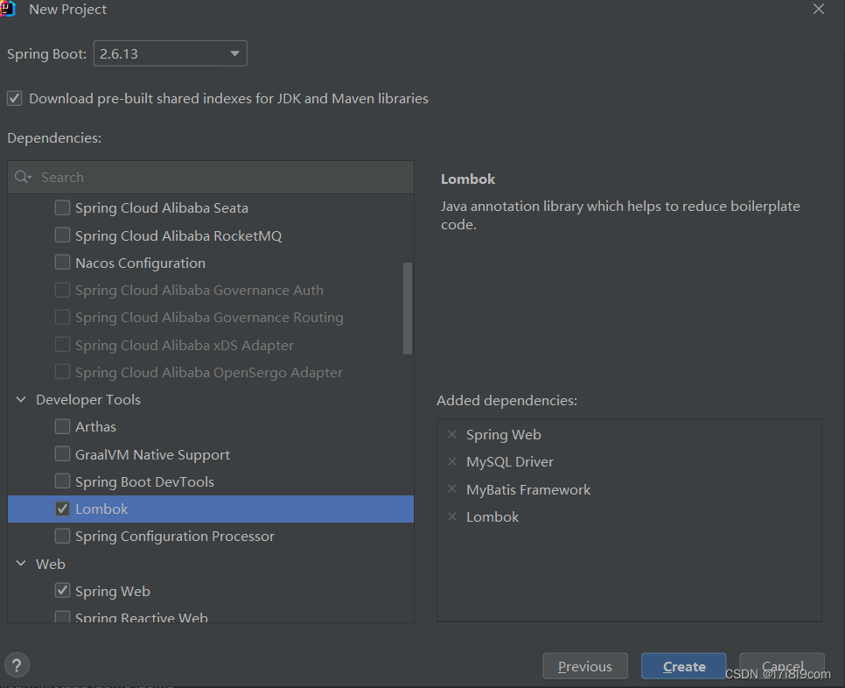Collapse the Web group
This screenshot has width=845, height=688.
click(21, 564)
